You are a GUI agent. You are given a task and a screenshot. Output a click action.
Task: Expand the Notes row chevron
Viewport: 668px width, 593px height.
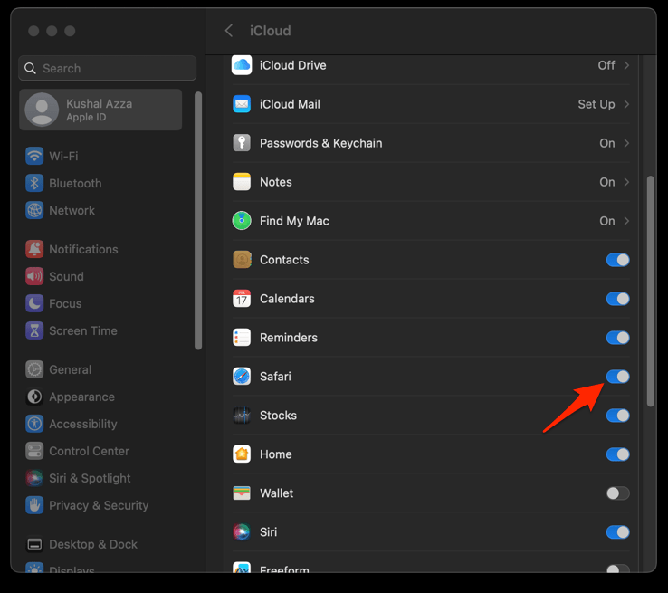pyautogui.click(x=626, y=182)
